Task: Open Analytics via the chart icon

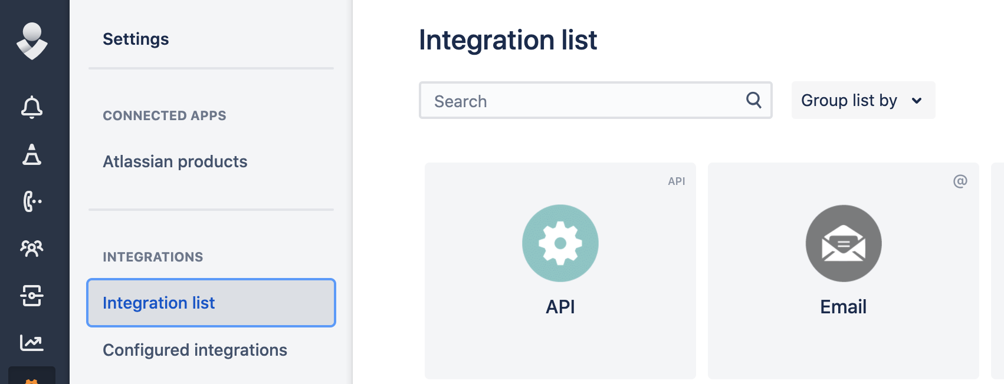Action: (32, 342)
